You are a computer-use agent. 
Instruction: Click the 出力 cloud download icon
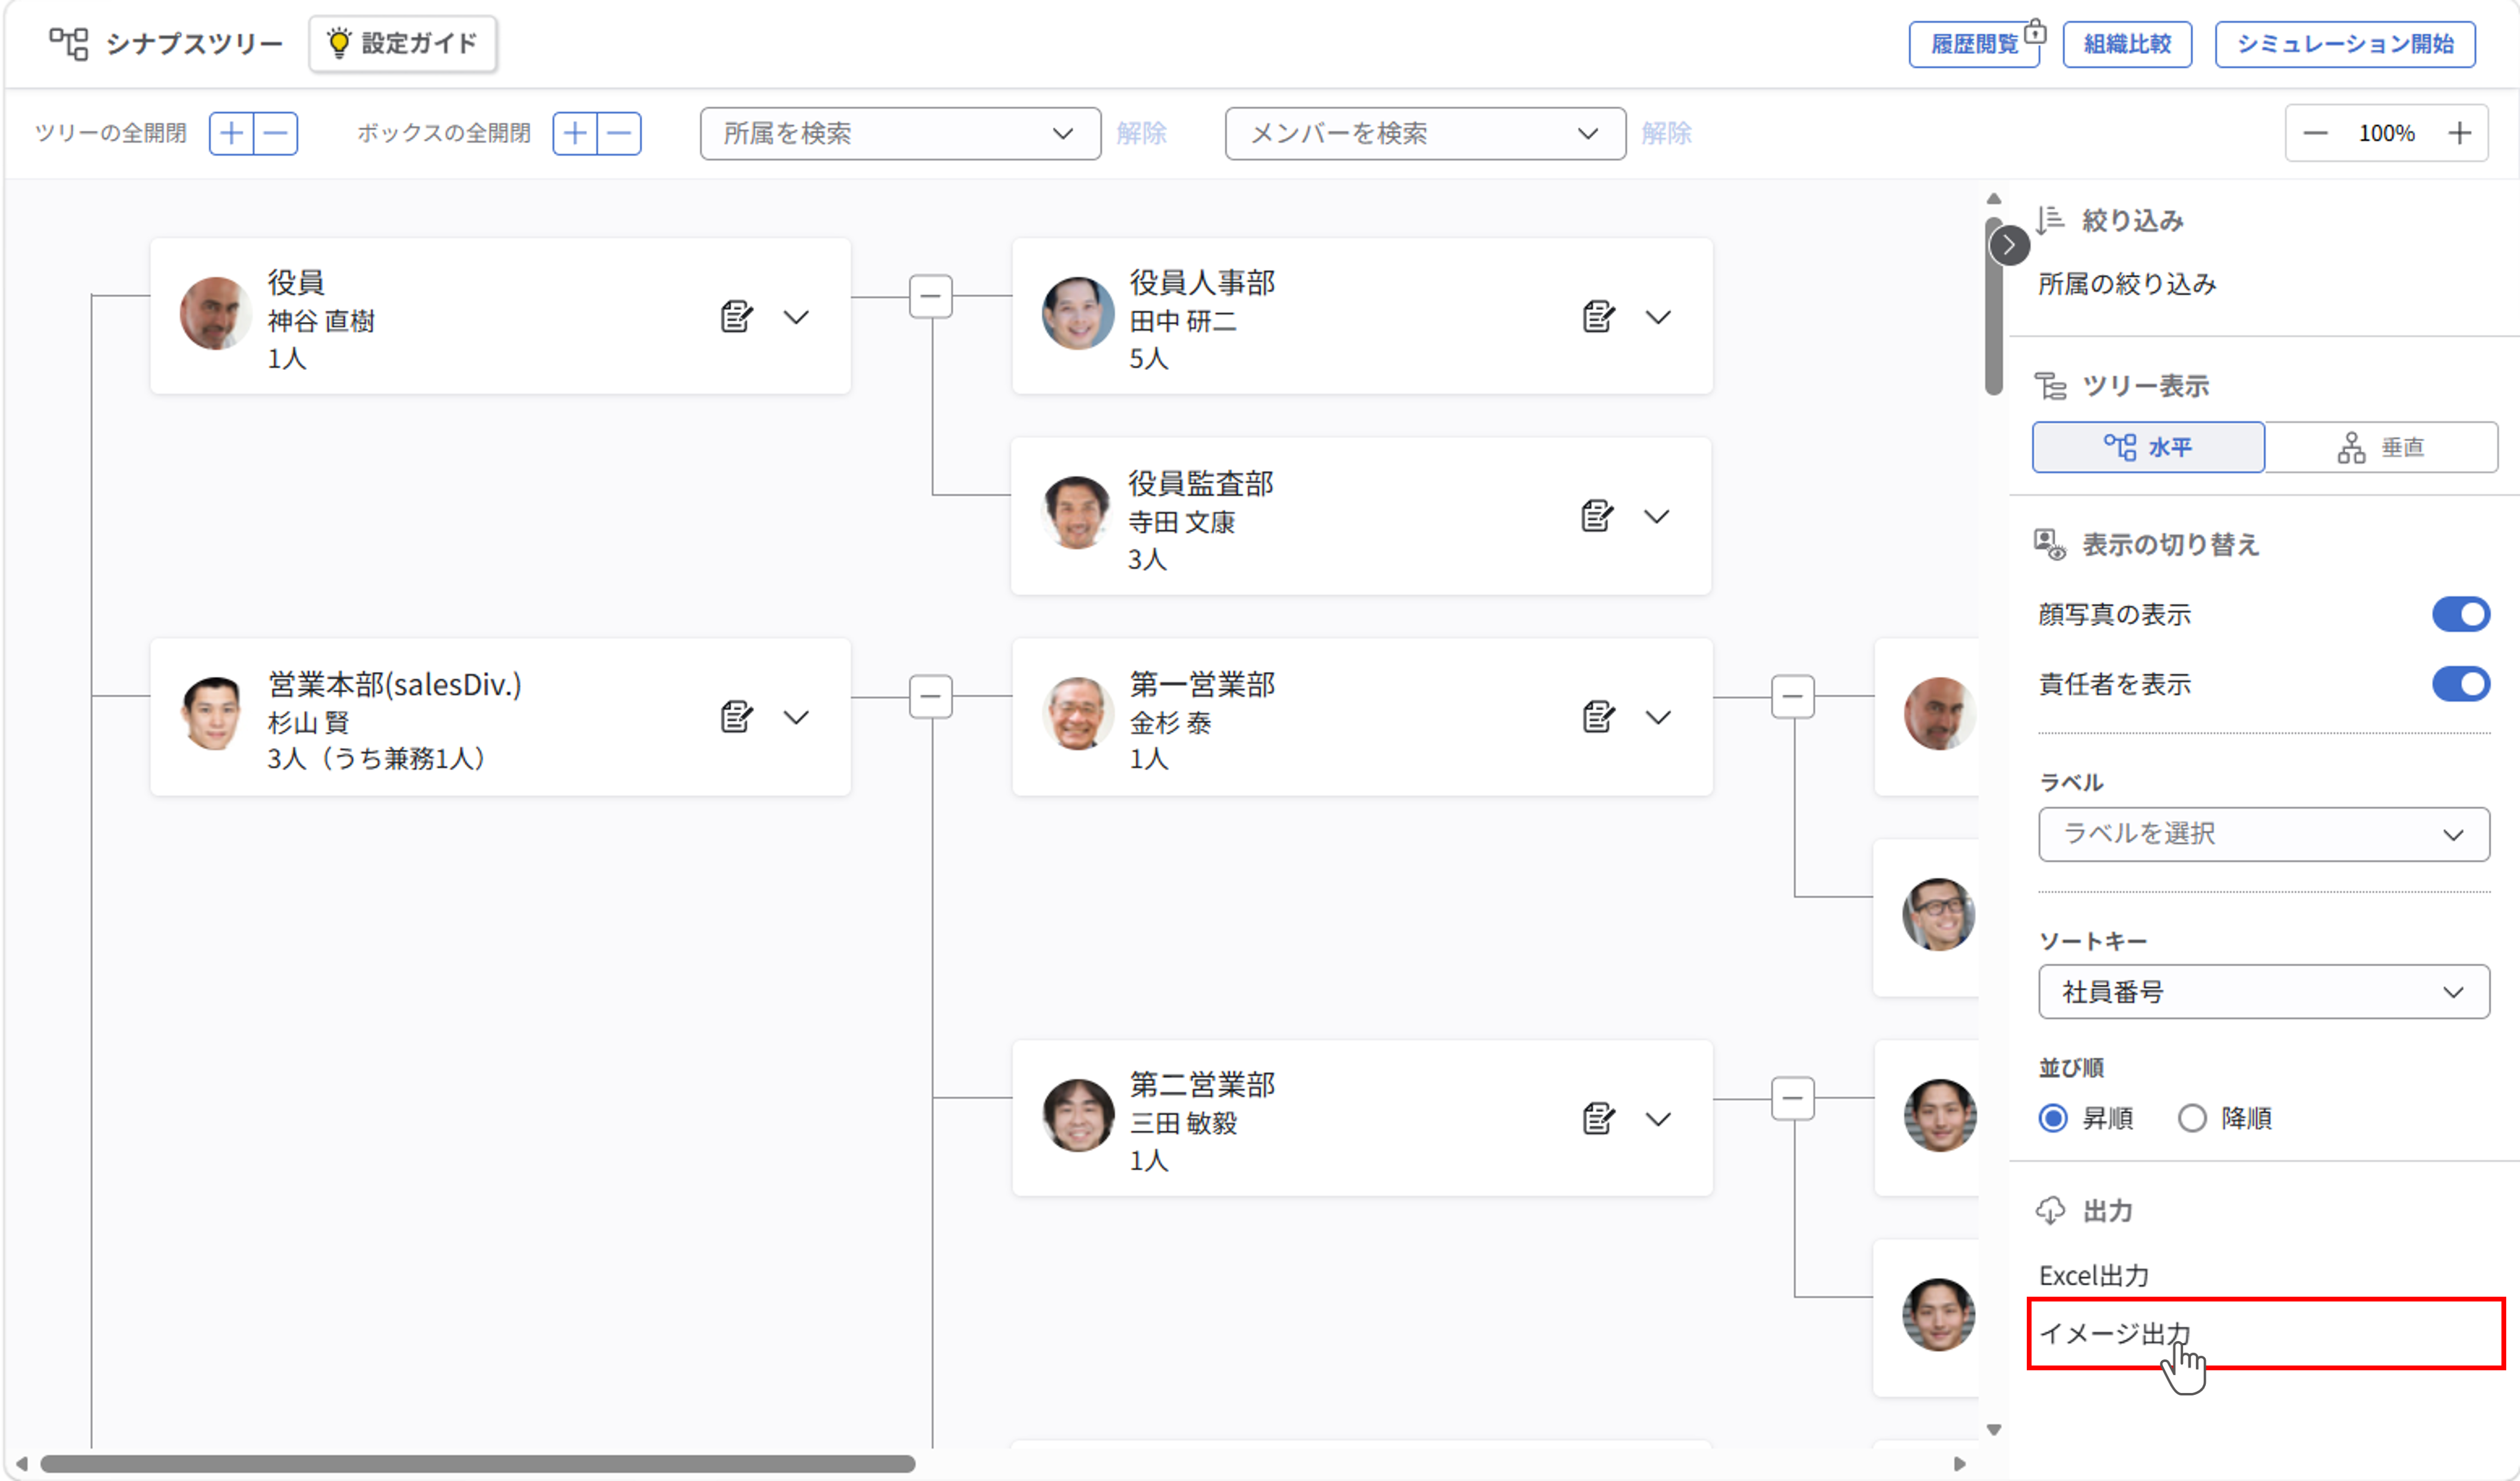pyautogui.click(x=2050, y=1211)
